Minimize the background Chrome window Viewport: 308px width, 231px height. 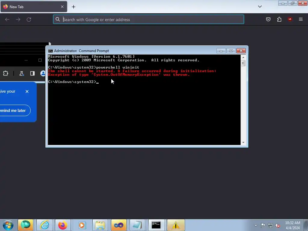point(26,60)
